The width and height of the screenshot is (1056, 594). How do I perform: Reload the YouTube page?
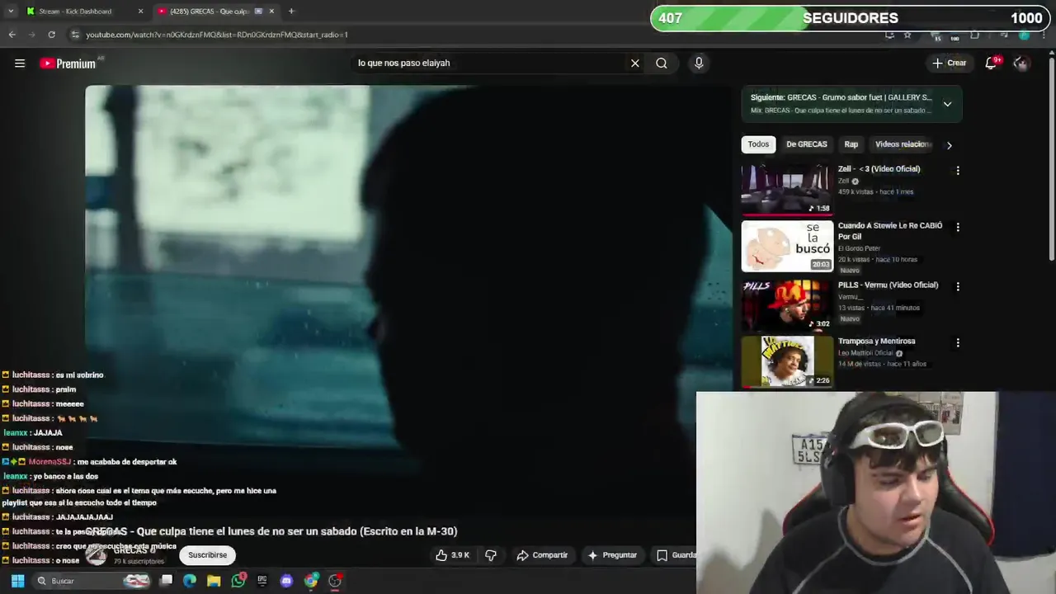[x=51, y=35]
